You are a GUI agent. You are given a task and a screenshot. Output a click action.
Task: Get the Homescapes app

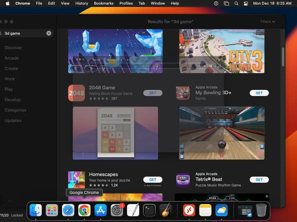coord(153,180)
